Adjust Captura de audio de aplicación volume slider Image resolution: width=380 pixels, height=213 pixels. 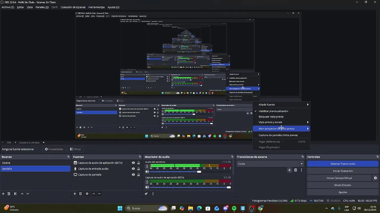click(x=229, y=187)
